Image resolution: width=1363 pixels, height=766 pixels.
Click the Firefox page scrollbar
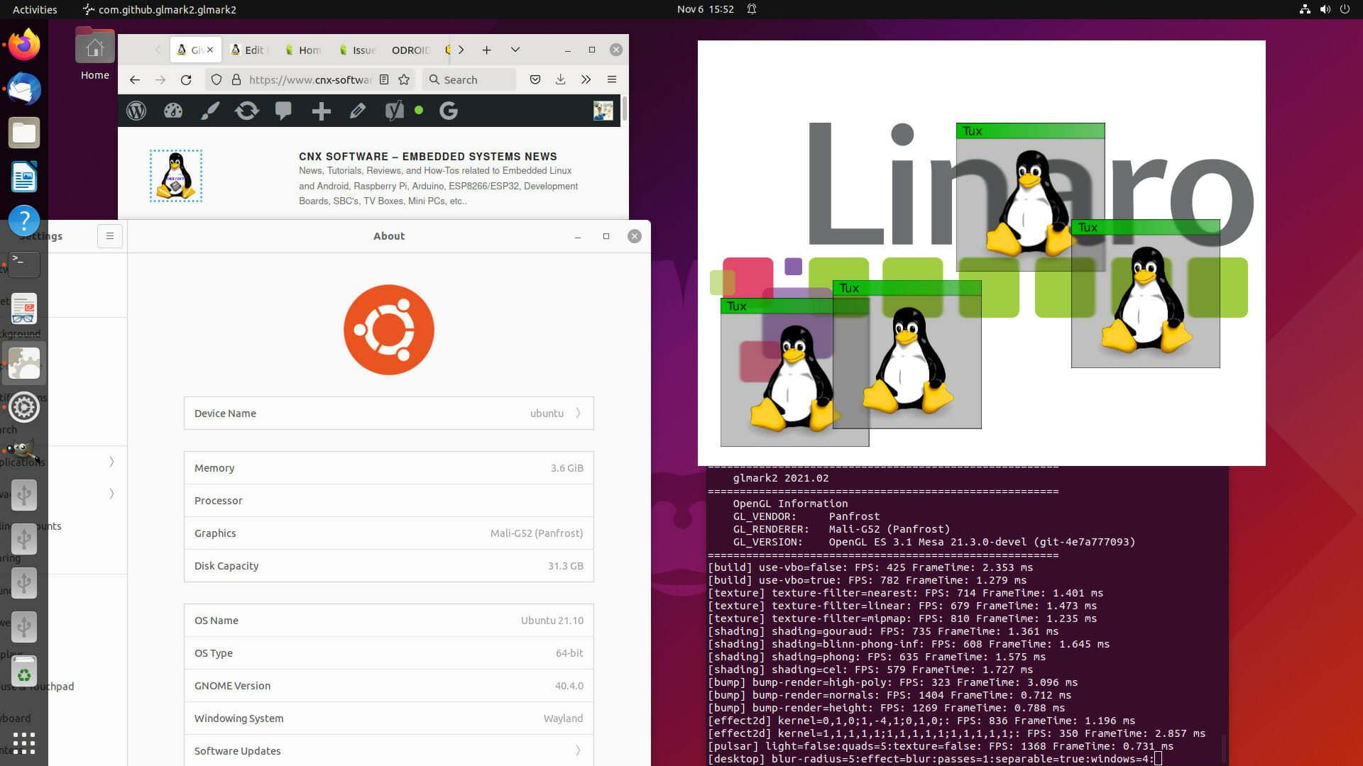pyautogui.click(x=625, y=110)
